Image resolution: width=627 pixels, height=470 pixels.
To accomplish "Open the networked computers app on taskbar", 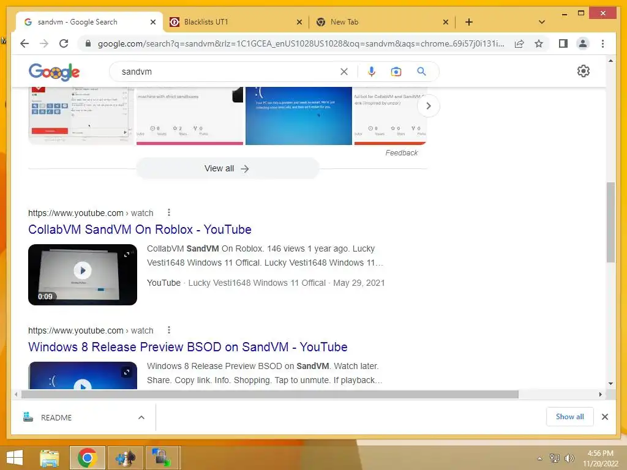I will [163, 458].
